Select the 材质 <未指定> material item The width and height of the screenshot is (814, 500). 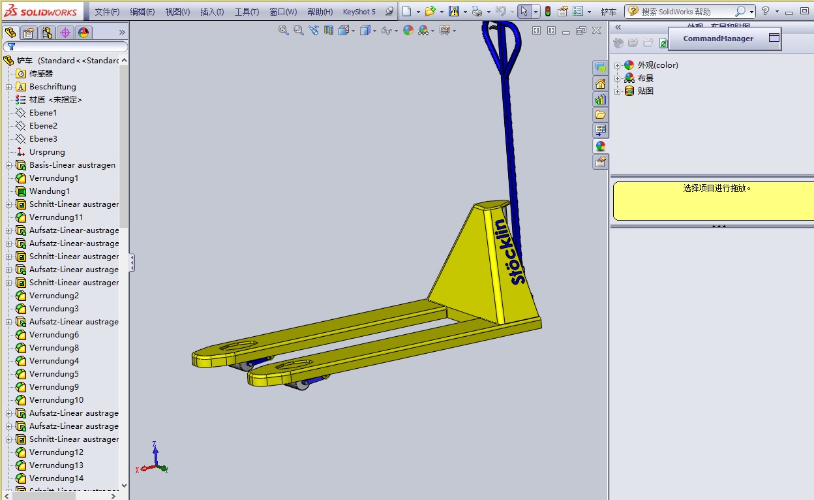coord(55,100)
